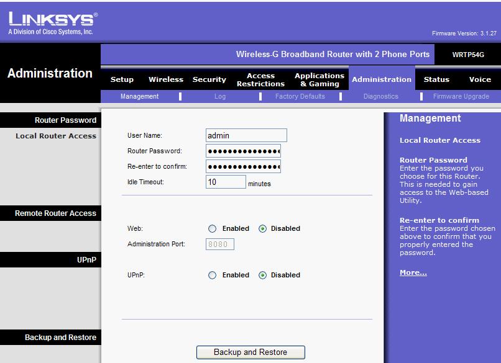Screen dimensions: 501x363
Task: Select Disabled for Web access
Action: coord(262,229)
